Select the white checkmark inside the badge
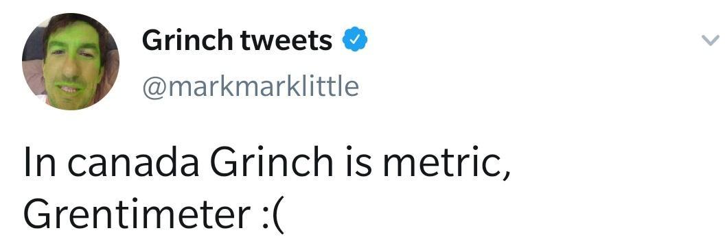Viewport: 725px width, 248px height. (355, 40)
